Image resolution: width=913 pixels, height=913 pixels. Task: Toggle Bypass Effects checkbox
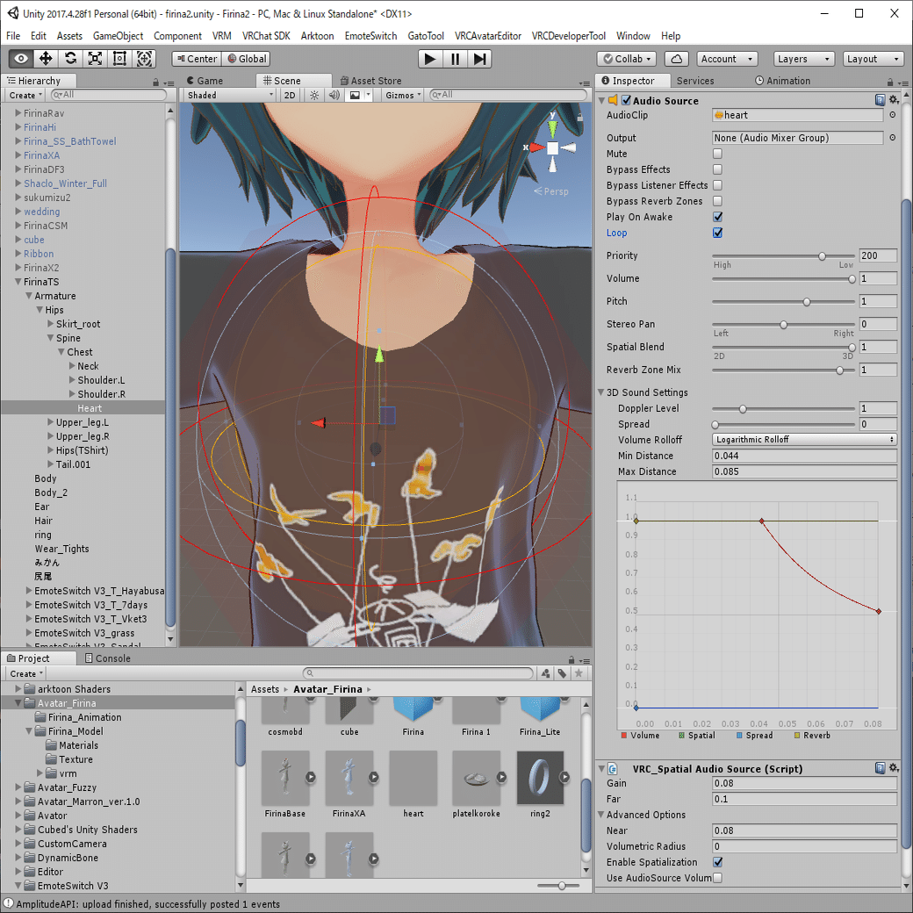pos(717,169)
